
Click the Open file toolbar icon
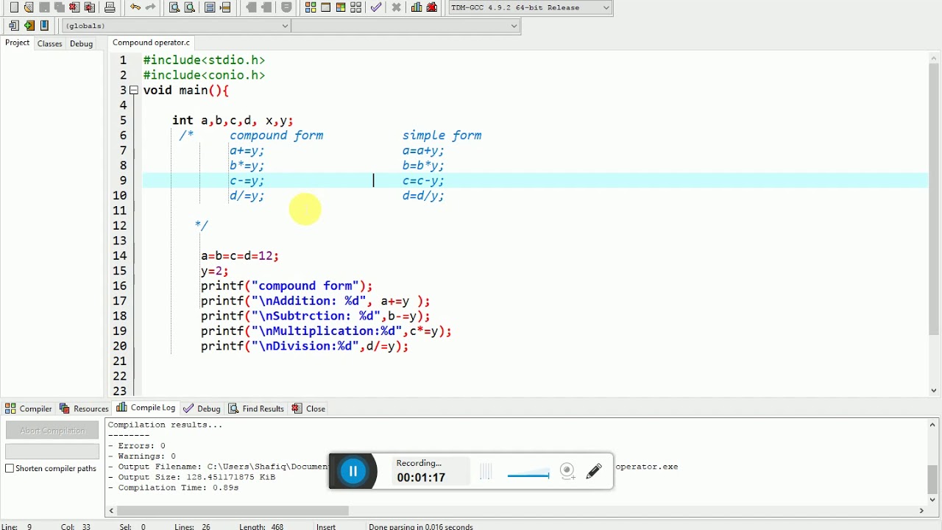click(x=29, y=7)
